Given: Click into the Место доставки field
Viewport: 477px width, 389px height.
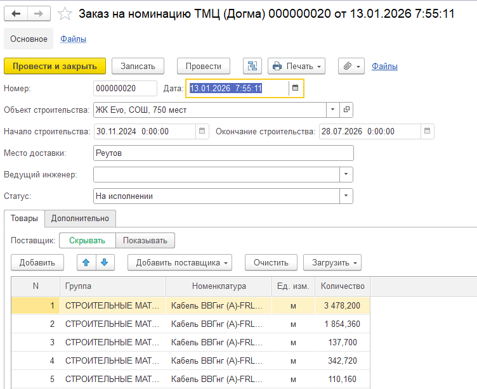Looking at the screenshot, I should click(222, 153).
